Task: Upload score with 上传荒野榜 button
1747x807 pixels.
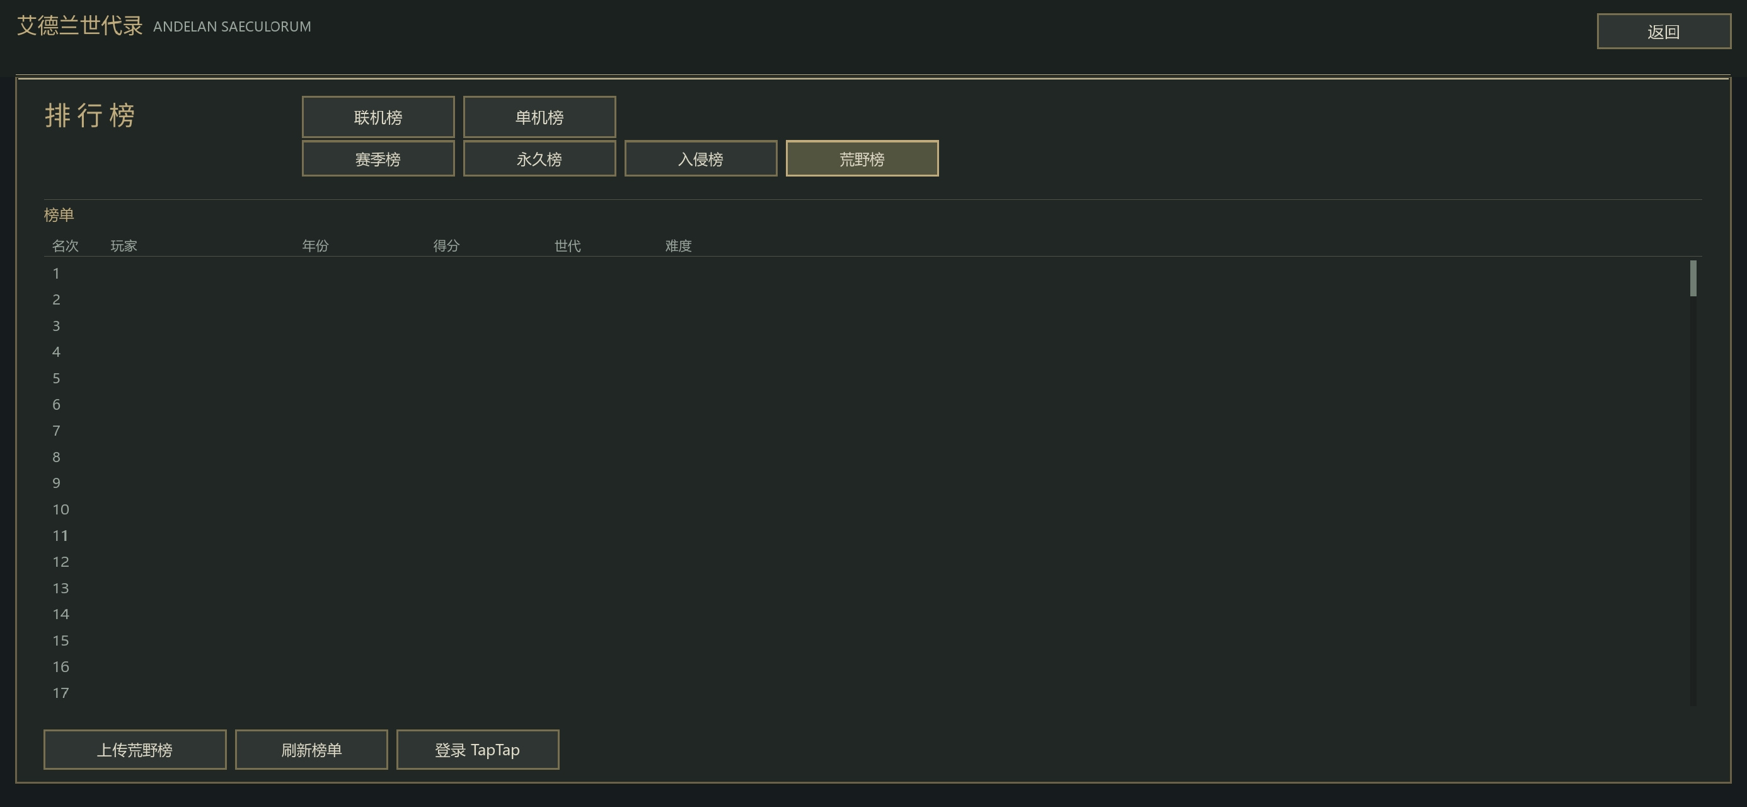Action: [135, 749]
